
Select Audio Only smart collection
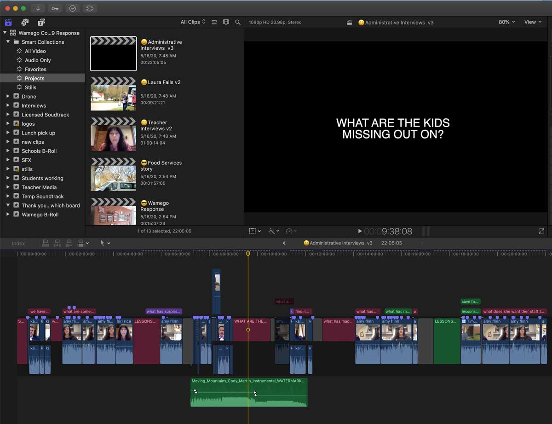coord(38,60)
